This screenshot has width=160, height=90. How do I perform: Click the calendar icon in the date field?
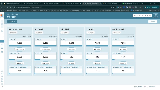coord(150,16)
